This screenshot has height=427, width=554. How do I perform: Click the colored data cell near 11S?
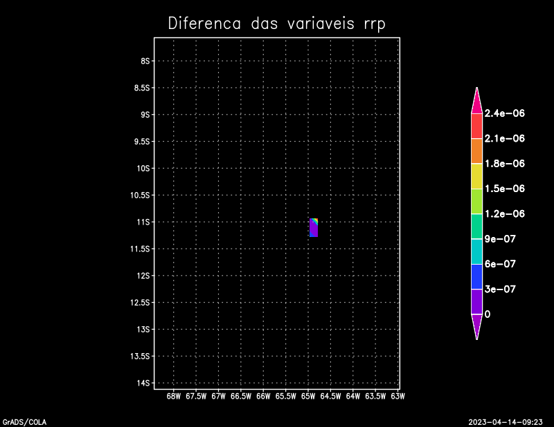pyautogui.click(x=314, y=227)
